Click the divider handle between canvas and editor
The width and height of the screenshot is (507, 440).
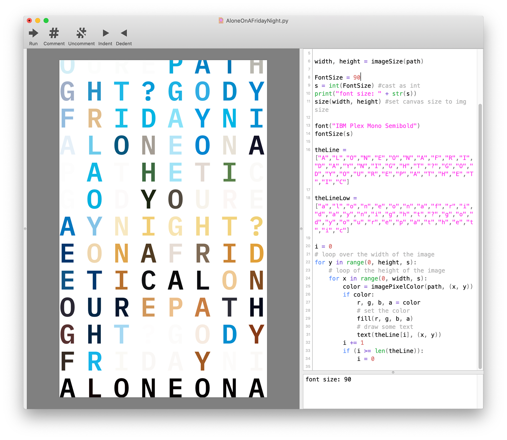[x=301, y=229]
